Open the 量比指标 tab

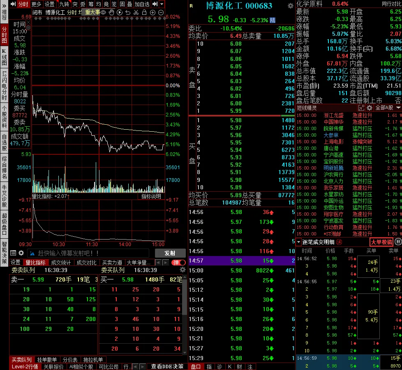point(36,263)
